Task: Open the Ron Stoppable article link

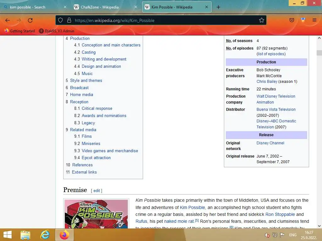Action: [x=280, y=214]
